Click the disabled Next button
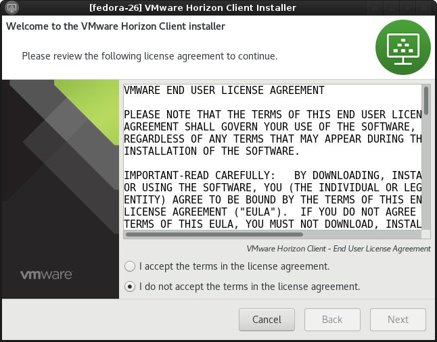The height and width of the screenshot is (342, 437). coord(398,320)
